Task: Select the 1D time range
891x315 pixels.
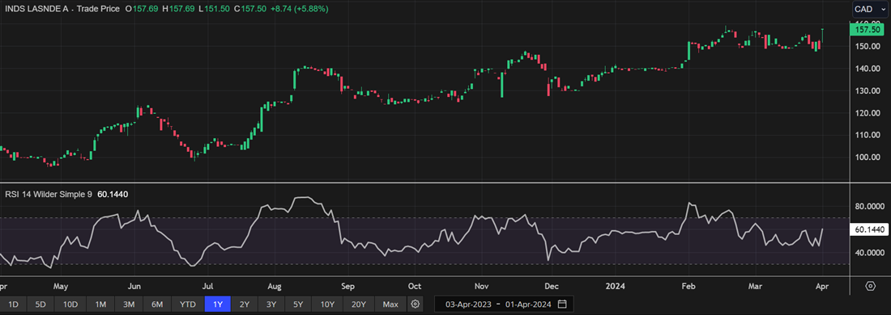Action: 13,304
